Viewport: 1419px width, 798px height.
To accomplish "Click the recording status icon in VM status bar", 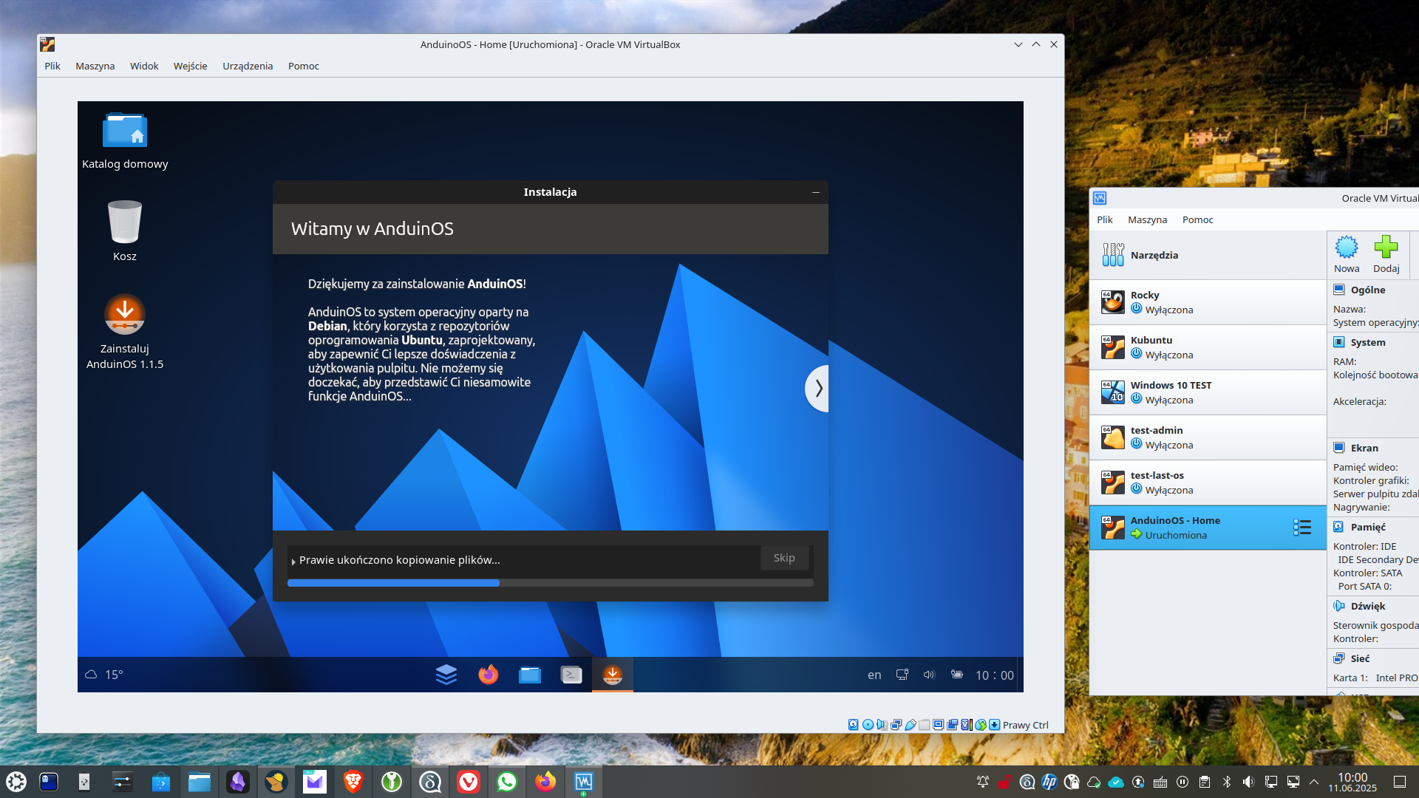I will [953, 725].
